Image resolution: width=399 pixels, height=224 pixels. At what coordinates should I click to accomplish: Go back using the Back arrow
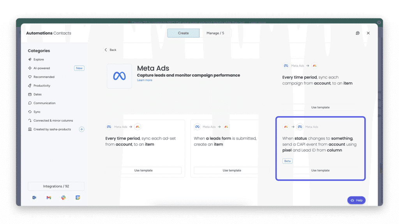pos(110,50)
